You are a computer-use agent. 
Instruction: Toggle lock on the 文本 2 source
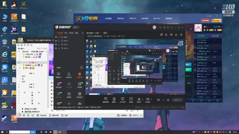(59, 48)
